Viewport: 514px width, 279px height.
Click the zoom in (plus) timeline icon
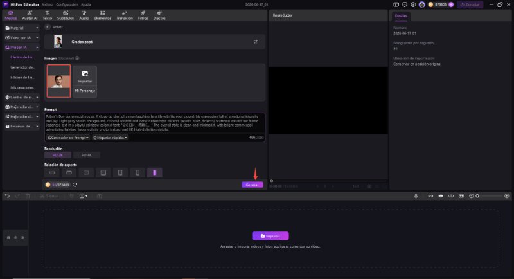click(507, 195)
